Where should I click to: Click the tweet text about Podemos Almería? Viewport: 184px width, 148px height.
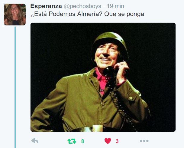(x=87, y=14)
